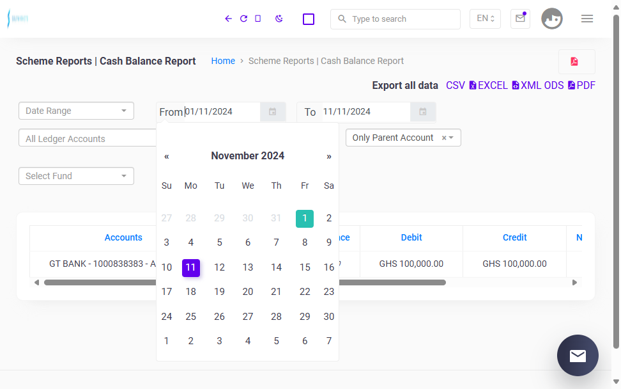Select October 31 in calendar
The image size is (621, 389).
(x=276, y=218)
